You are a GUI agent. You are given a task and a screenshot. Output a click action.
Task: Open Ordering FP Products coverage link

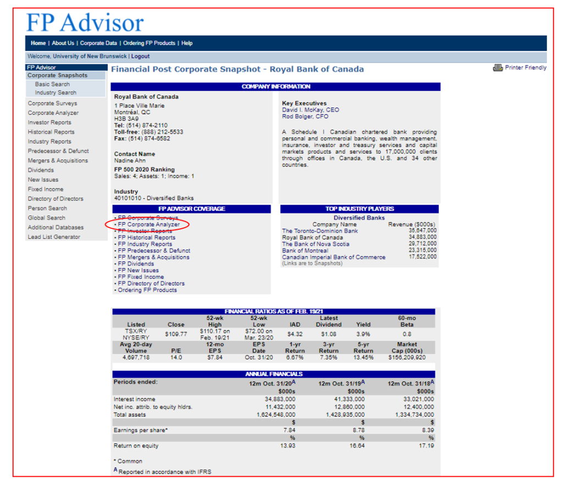point(147,290)
